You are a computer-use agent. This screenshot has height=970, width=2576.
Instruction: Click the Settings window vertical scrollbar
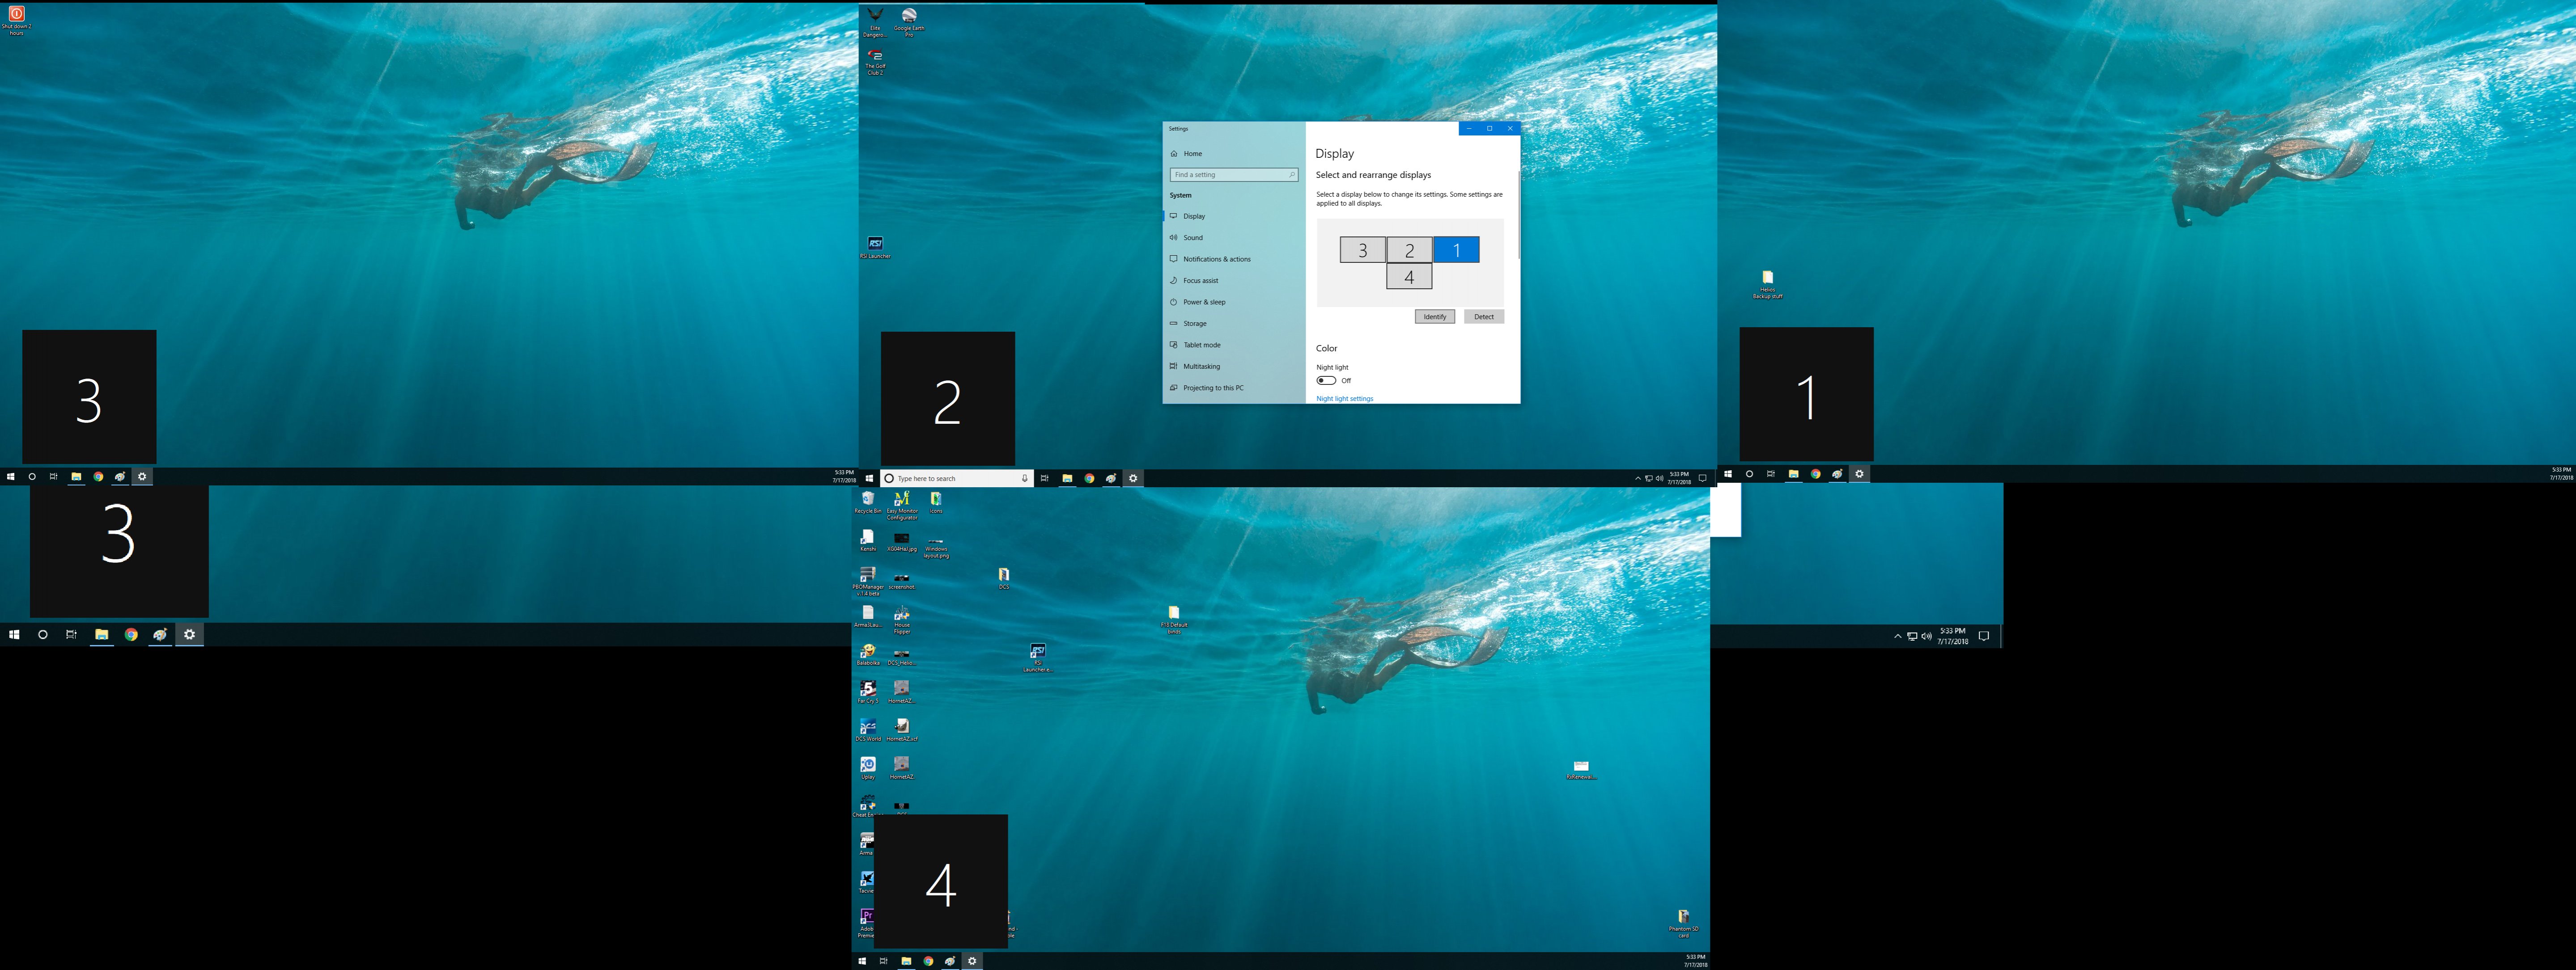point(1518,215)
